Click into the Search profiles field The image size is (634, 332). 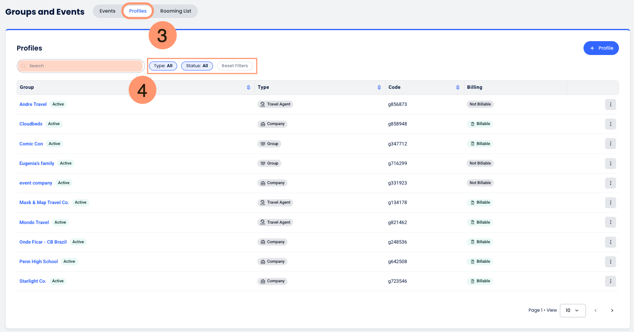click(x=81, y=66)
